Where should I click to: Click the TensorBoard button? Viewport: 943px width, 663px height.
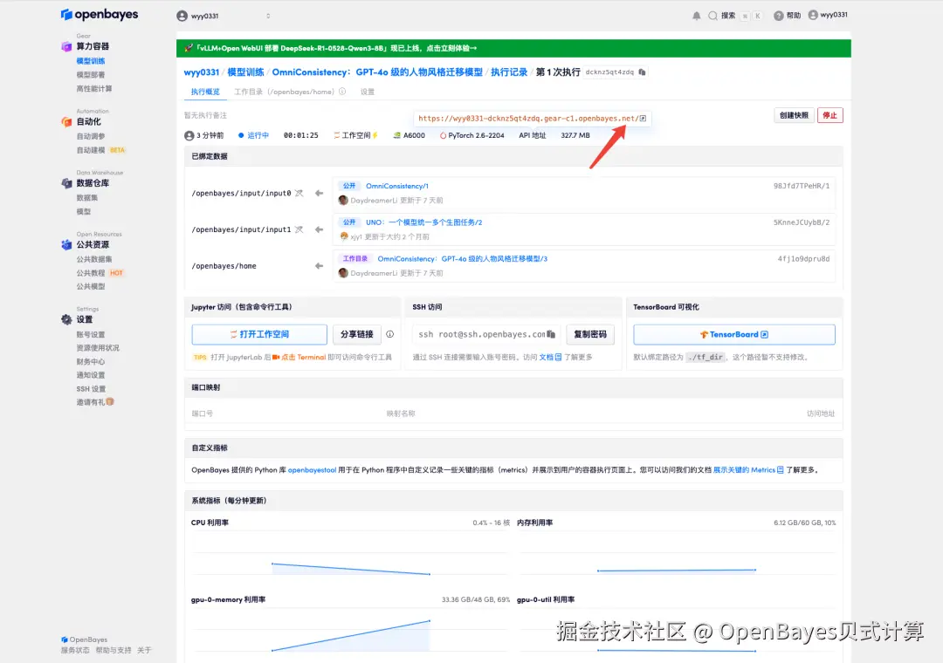click(x=733, y=334)
